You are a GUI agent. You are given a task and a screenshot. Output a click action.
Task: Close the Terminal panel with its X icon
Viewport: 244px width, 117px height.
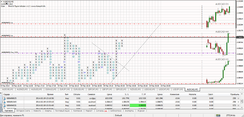(1, 93)
